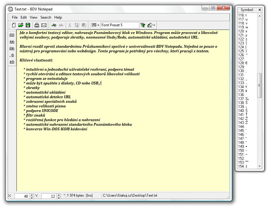Open the font dialog via the TT icon
The height and width of the screenshot is (208, 270).
click(x=143, y=25)
